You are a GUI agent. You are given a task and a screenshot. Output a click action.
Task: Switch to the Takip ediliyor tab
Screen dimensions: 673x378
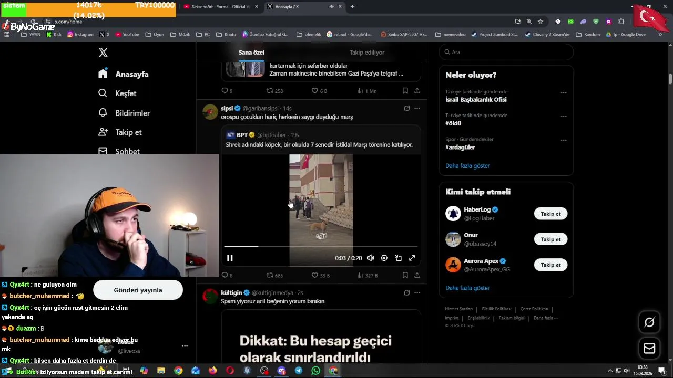367,52
